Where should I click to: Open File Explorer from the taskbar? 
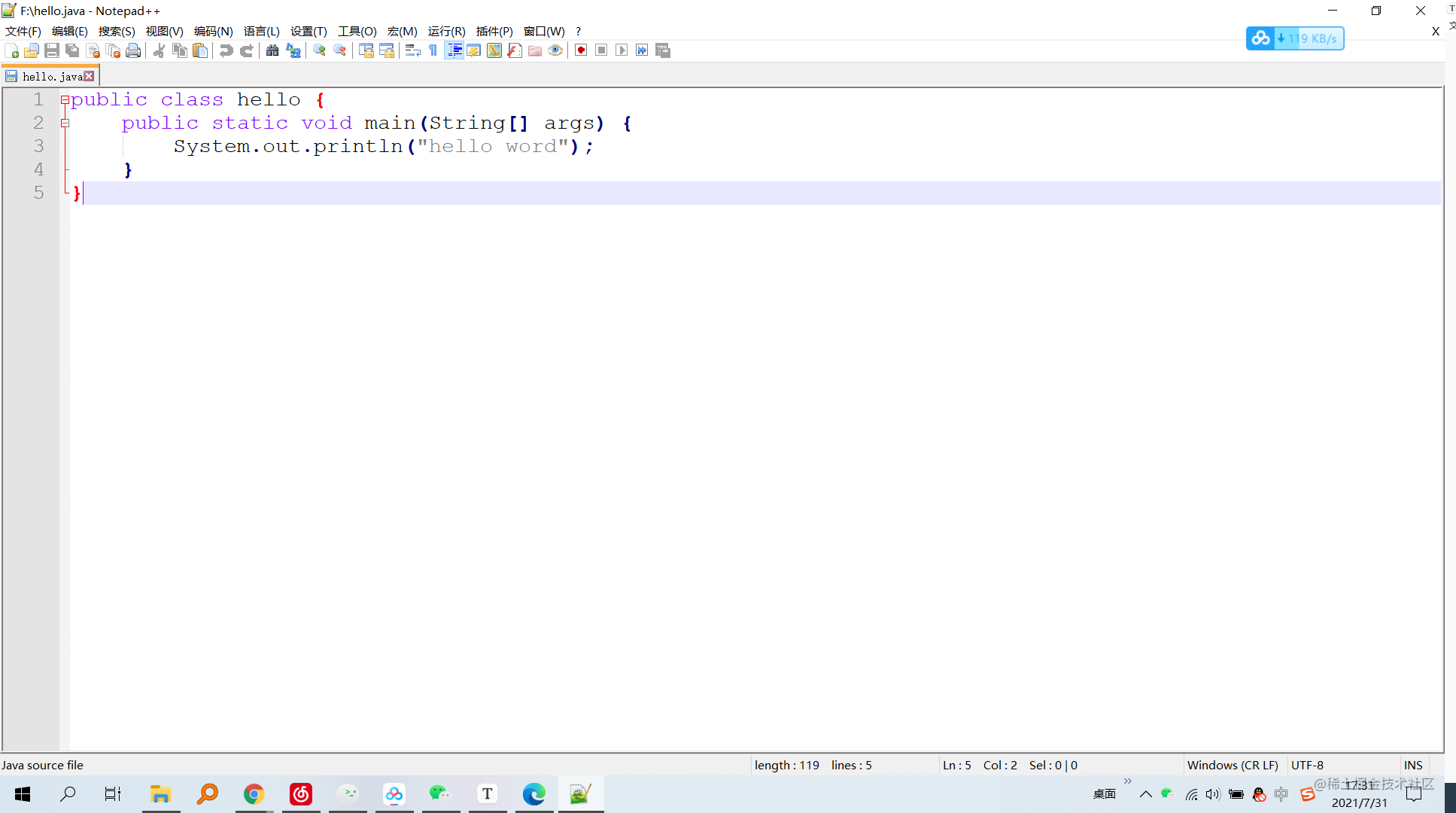(x=160, y=793)
